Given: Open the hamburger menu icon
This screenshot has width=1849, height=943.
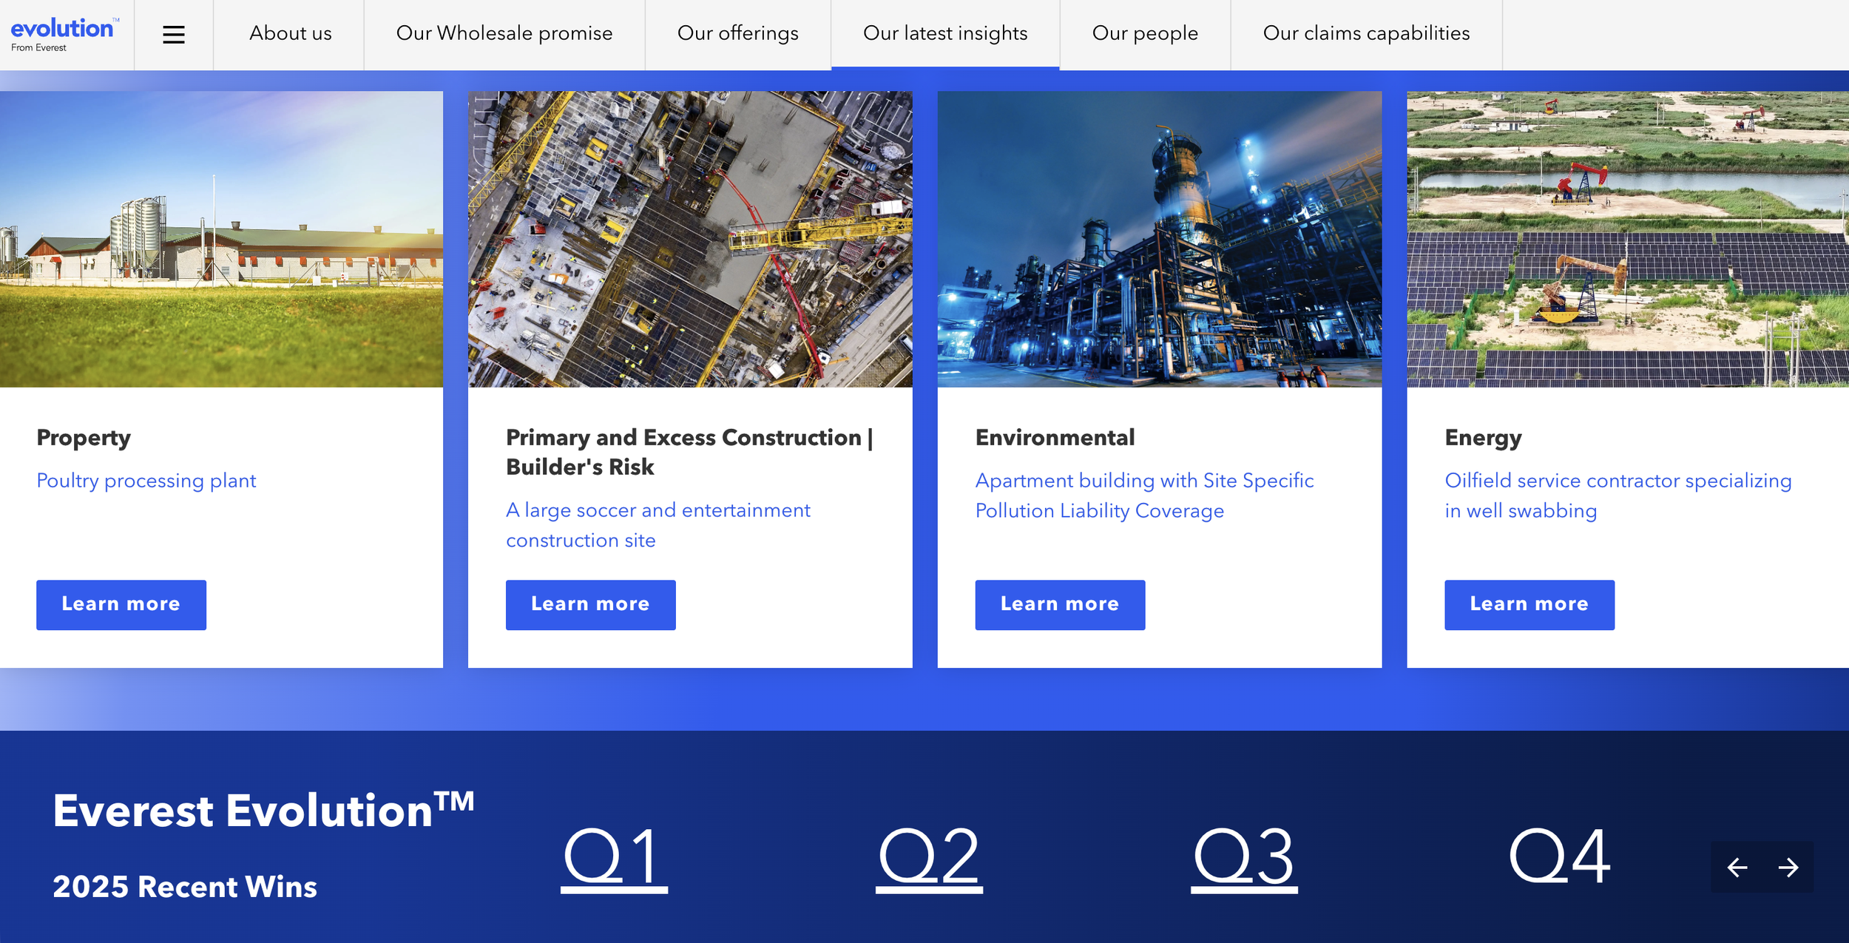Looking at the screenshot, I should [x=173, y=35].
